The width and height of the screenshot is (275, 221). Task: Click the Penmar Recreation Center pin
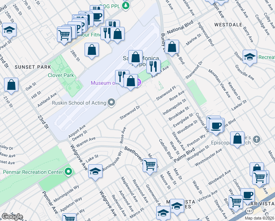(68, 172)
